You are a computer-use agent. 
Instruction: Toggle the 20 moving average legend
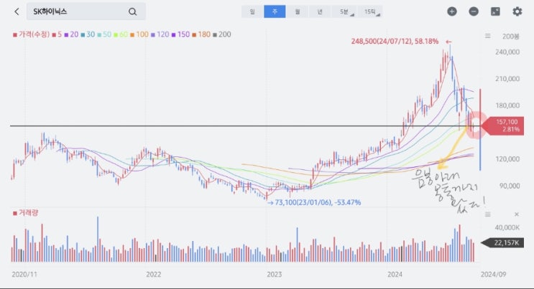pyautogui.click(x=71, y=34)
